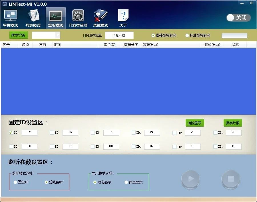Check the ID 30 checkbox

pos(11,146)
